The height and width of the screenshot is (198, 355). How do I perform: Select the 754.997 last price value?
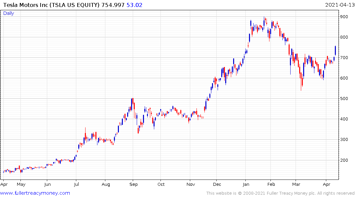pos(113,5)
